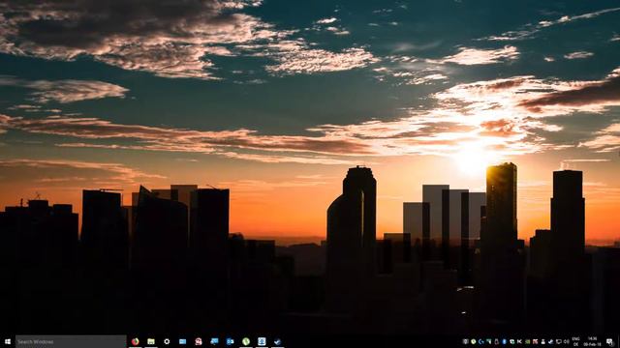Open the Settings gear on the taskbar
This screenshot has height=348, width=620.
(x=167, y=341)
